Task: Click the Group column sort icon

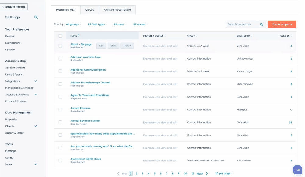Action: (x=197, y=36)
